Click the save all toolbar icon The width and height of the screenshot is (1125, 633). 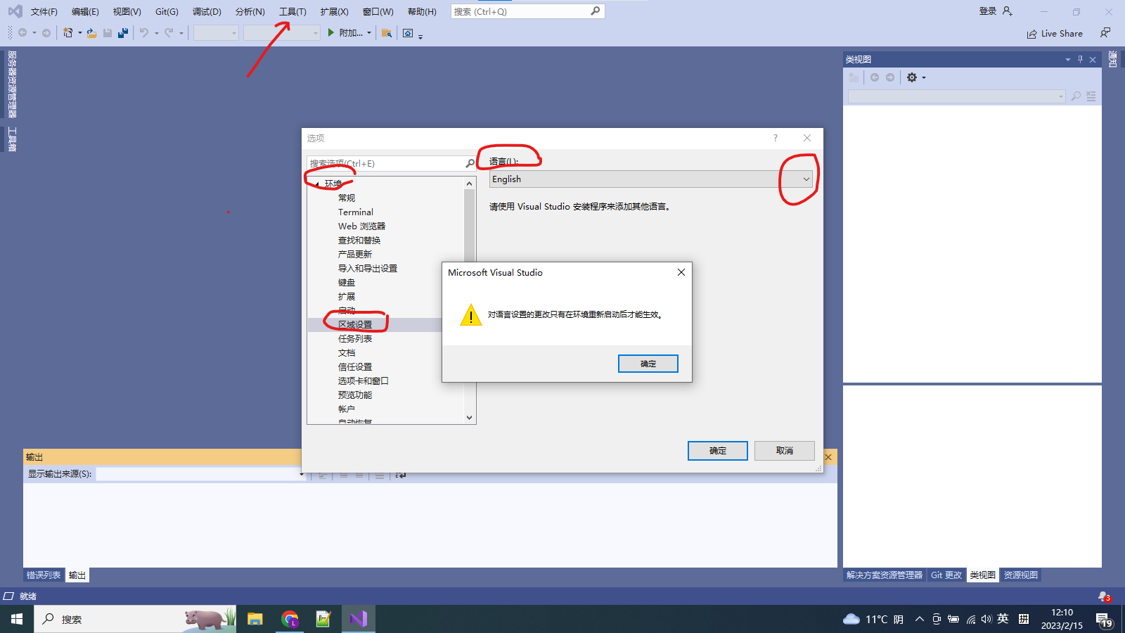(x=123, y=33)
